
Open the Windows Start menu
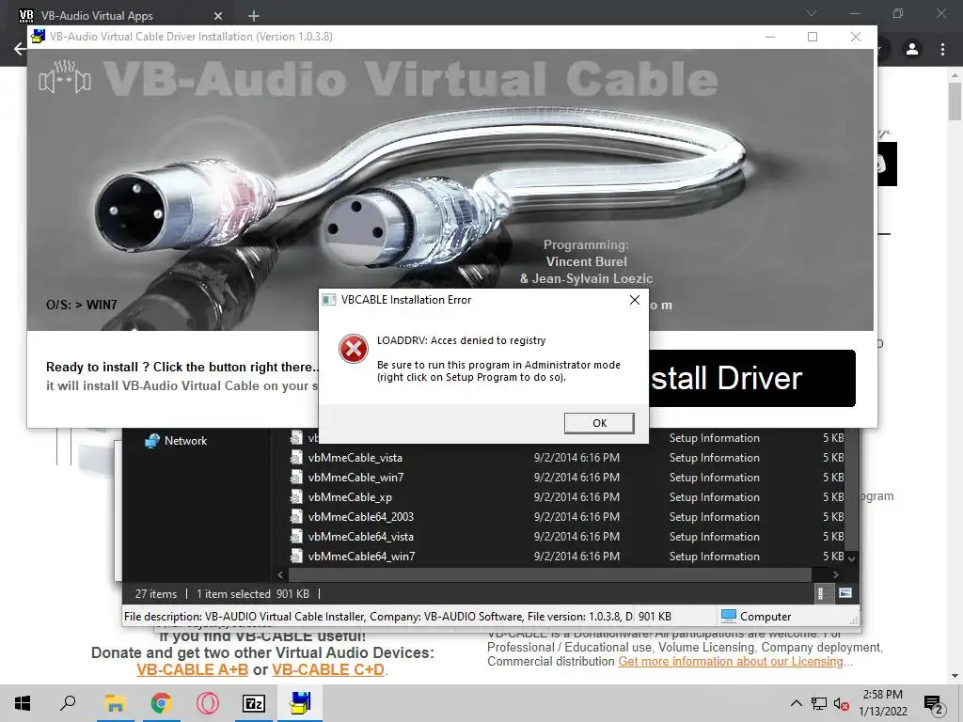(x=23, y=703)
